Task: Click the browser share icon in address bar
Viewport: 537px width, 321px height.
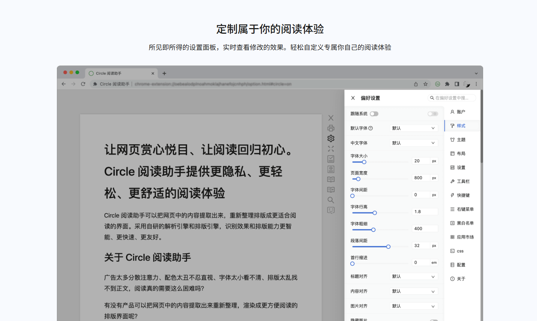Action: click(416, 84)
